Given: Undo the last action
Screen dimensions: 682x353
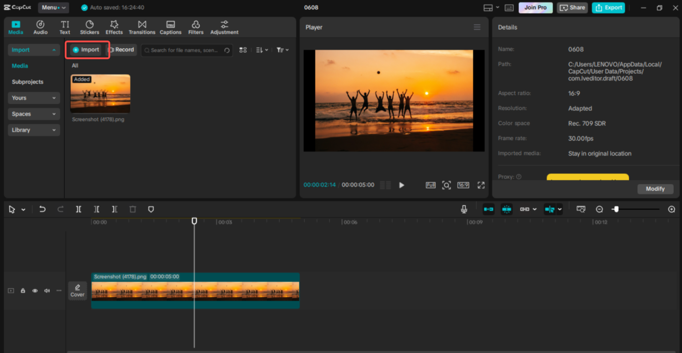Looking at the screenshot, I should 42,209.
